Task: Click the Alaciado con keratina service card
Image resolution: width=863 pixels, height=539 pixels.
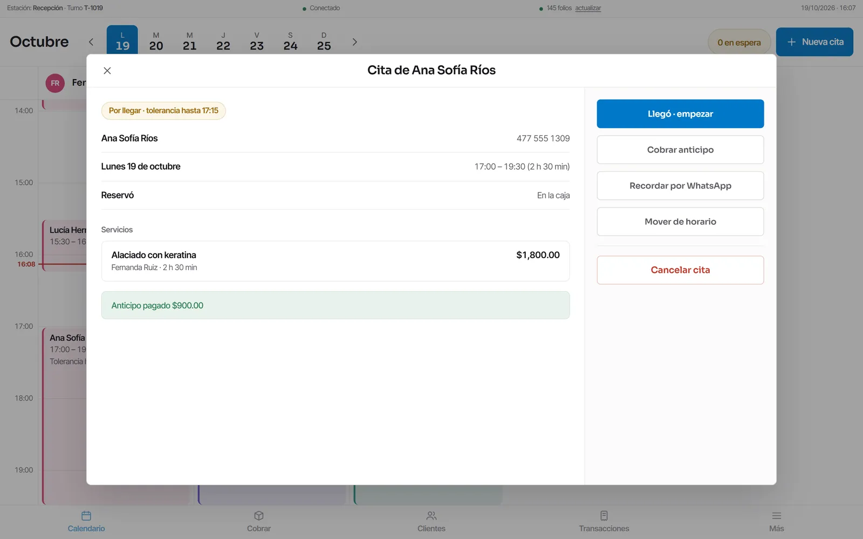Action: [335, 261]
